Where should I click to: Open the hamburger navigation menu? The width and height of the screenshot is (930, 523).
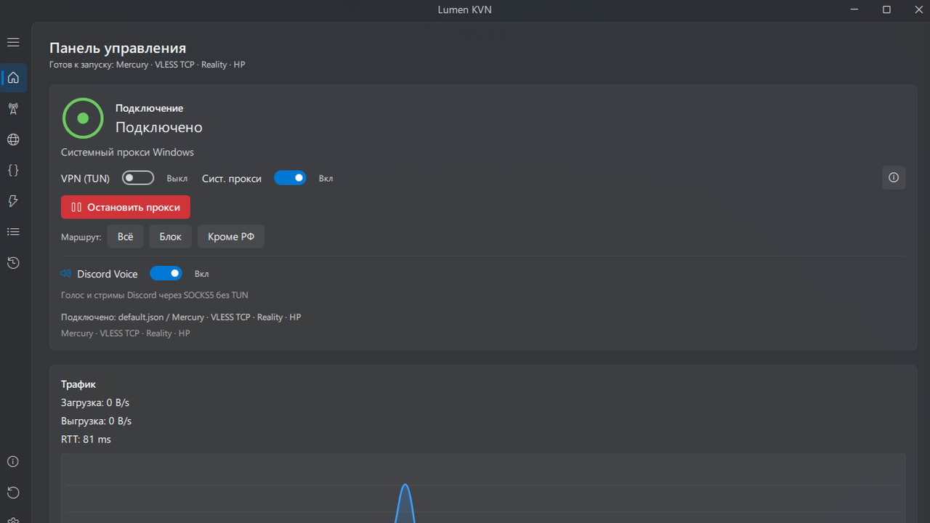pyautogui.click(x=13, y=43)
